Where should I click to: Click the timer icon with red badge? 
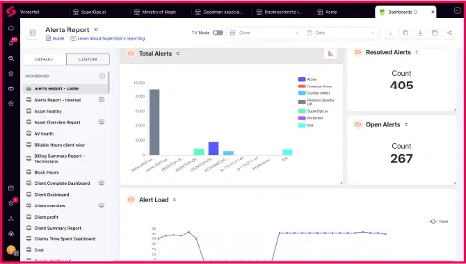[11, 203]
